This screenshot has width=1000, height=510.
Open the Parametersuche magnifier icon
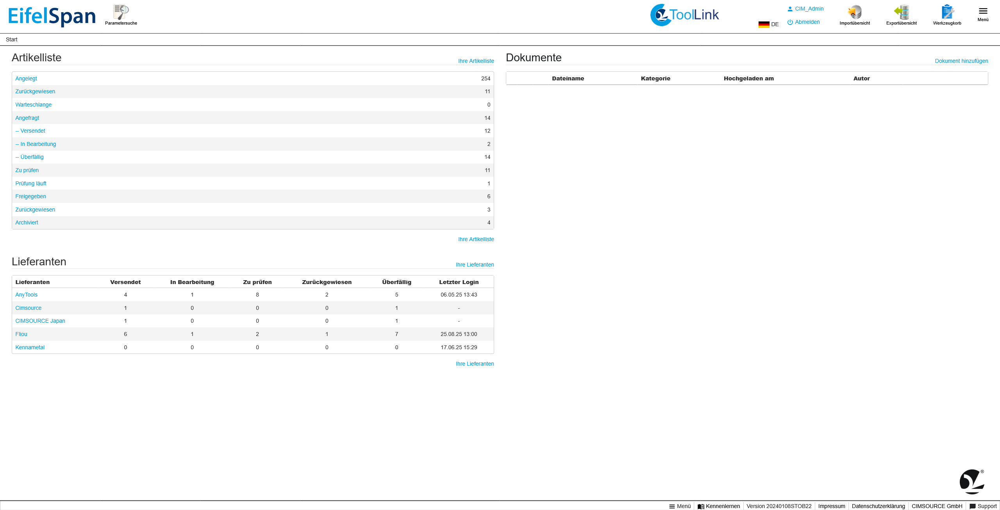(x=121, y=12)
